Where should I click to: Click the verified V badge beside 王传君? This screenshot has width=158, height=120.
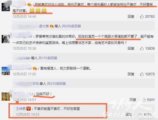tap(28, 109)
